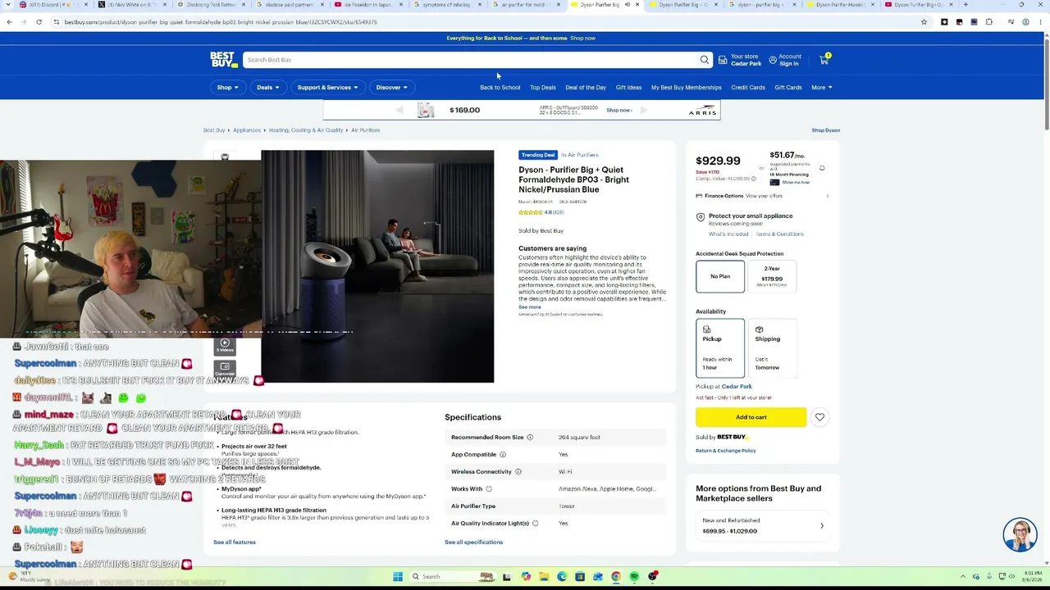1050x590 pixels.
Task: Show info for App Compatible
Action: (503, 455)
